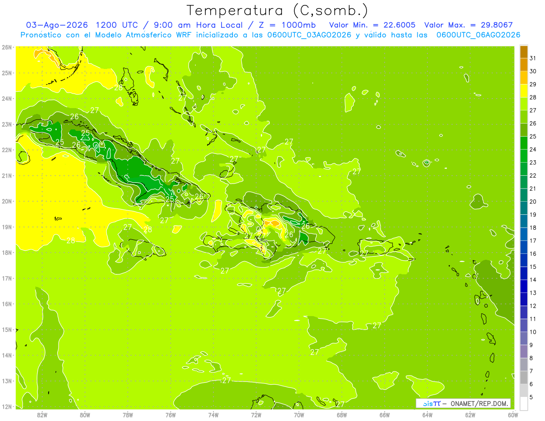Screen dimensions: 545x421
Task: Click the latitude label '17N'
Action: [x=7, y=278]
